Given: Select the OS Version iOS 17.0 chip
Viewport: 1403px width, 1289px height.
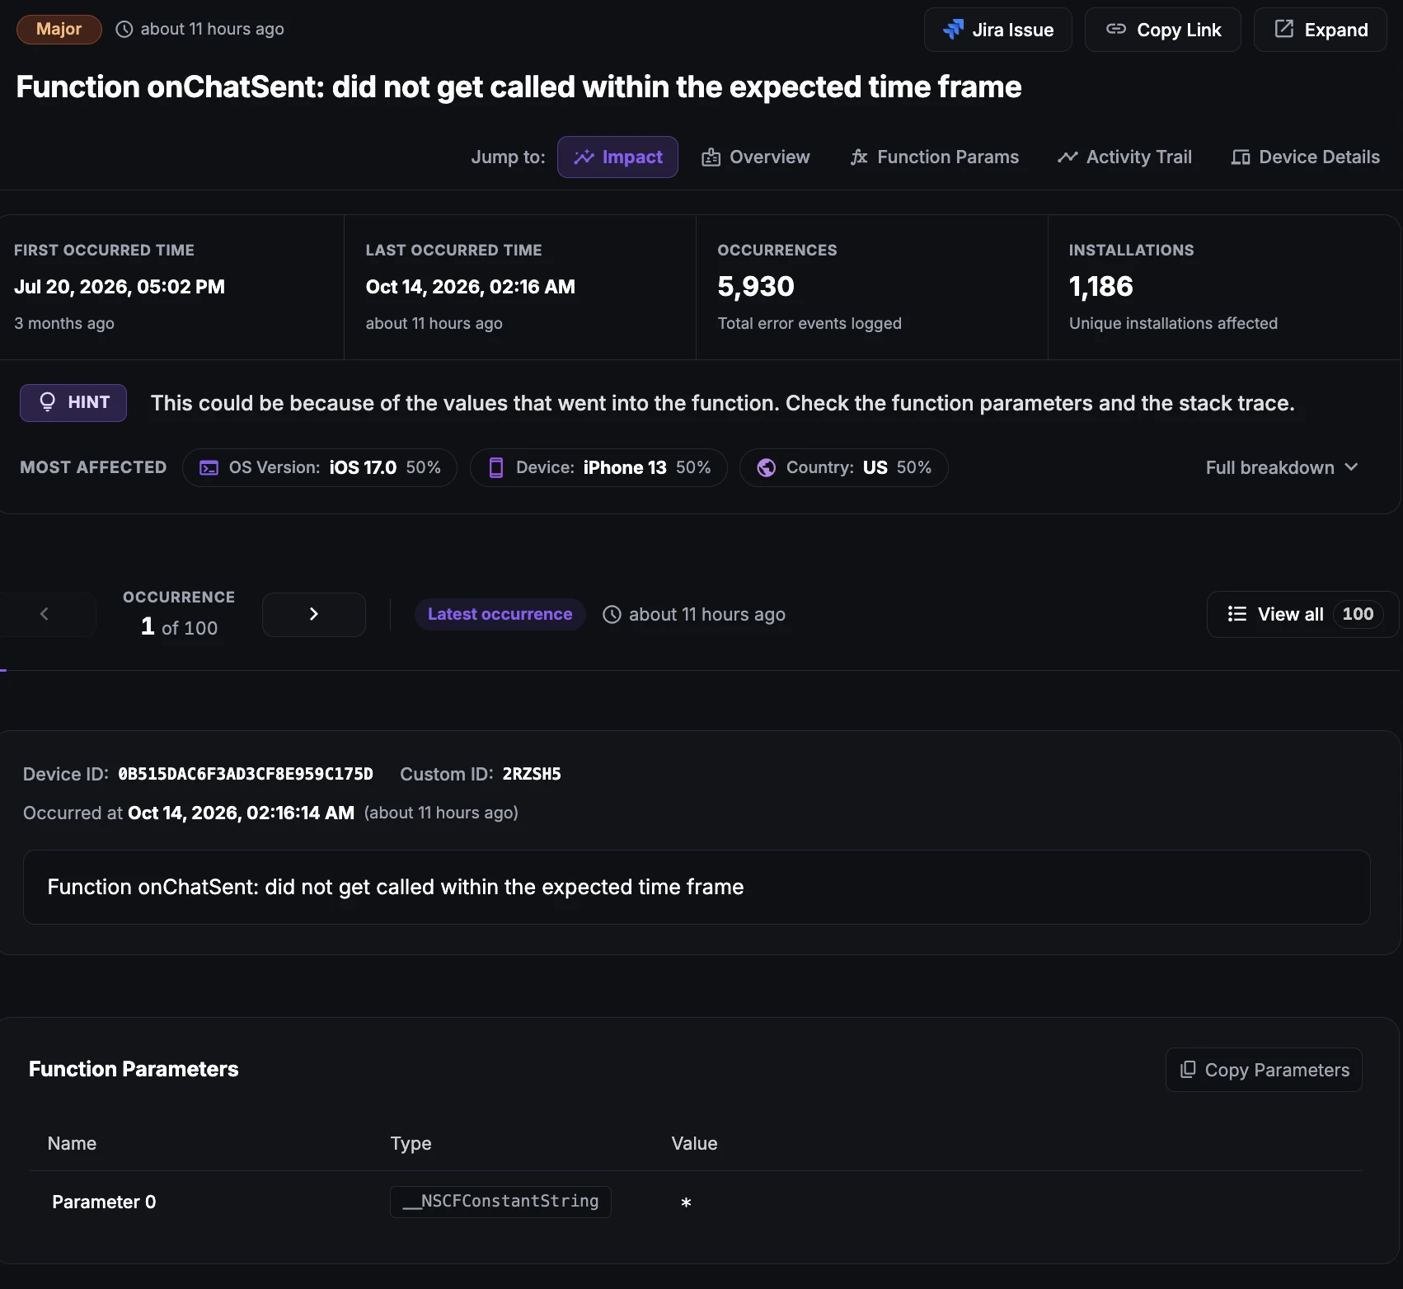Looking at the screenshot, I should coord(320,467).
